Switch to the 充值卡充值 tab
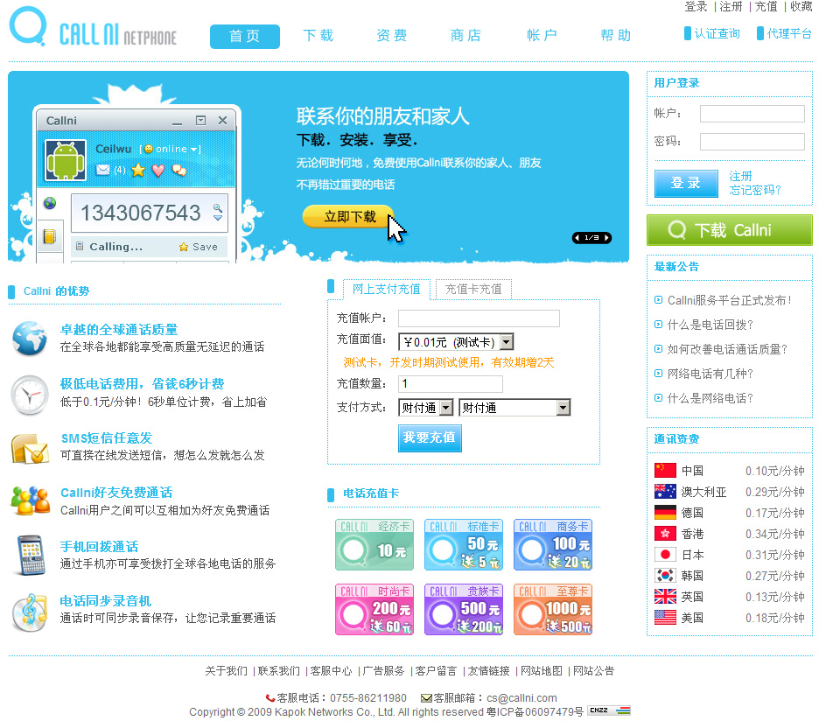This screenshot has width=819, height=728. (473, 290)
